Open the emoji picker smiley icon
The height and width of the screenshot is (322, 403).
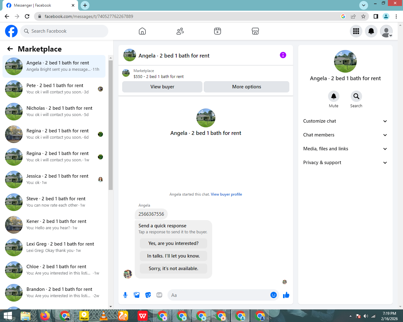tap(274, 295)
